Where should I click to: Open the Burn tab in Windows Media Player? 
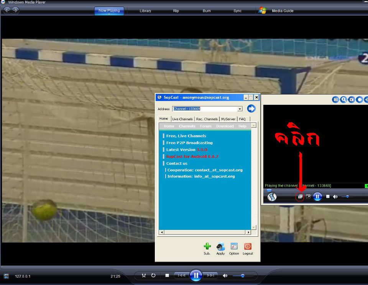point(207,11)
